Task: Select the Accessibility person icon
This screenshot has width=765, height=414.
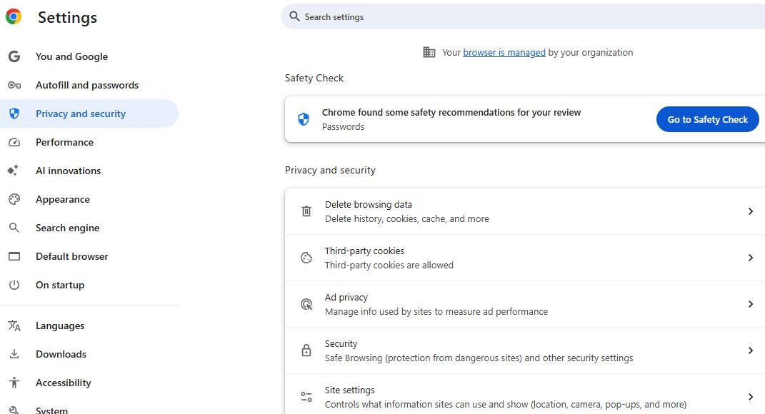Action: tap(16, 383)
